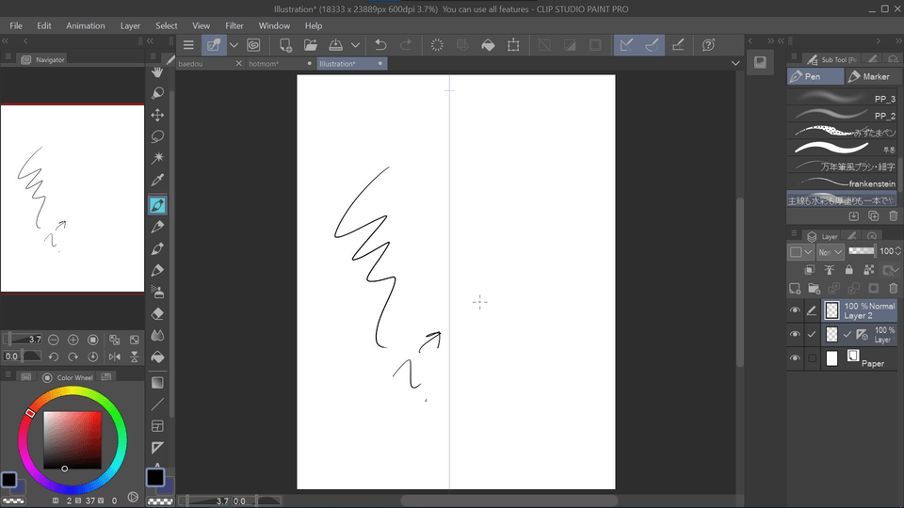Image resolution: width=904 pixels, height=508 pixels.
Task: Expand dropdown next to the pen settings icon
Action: click(234, 45)
